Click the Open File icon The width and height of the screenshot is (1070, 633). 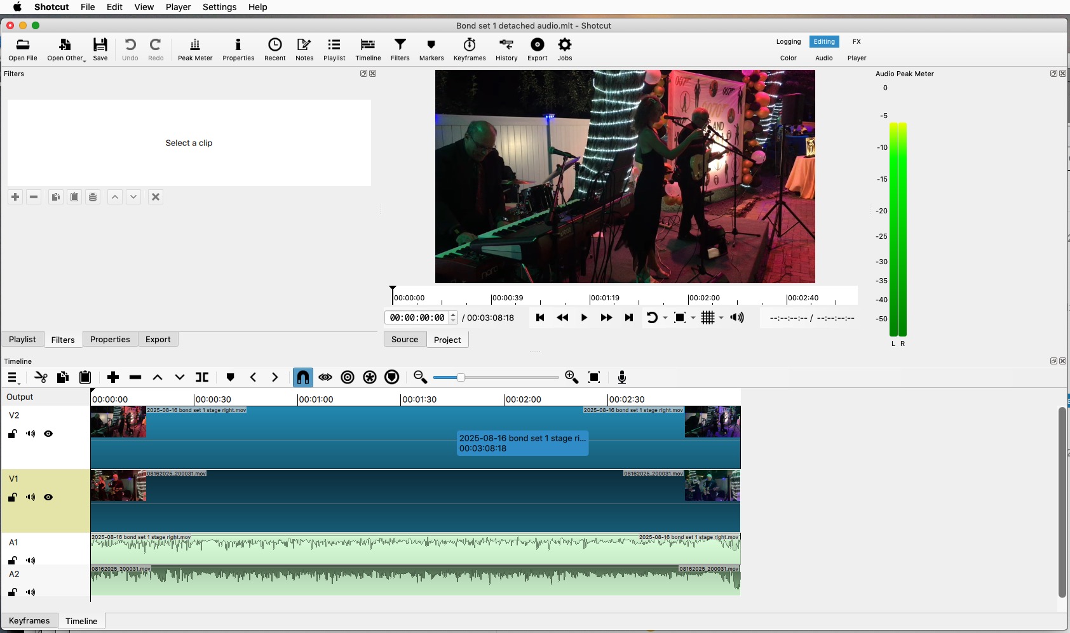point(23,50)
